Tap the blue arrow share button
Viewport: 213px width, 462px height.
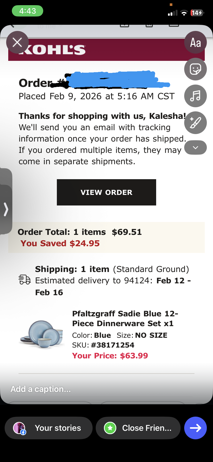click(x=196, y=428)
